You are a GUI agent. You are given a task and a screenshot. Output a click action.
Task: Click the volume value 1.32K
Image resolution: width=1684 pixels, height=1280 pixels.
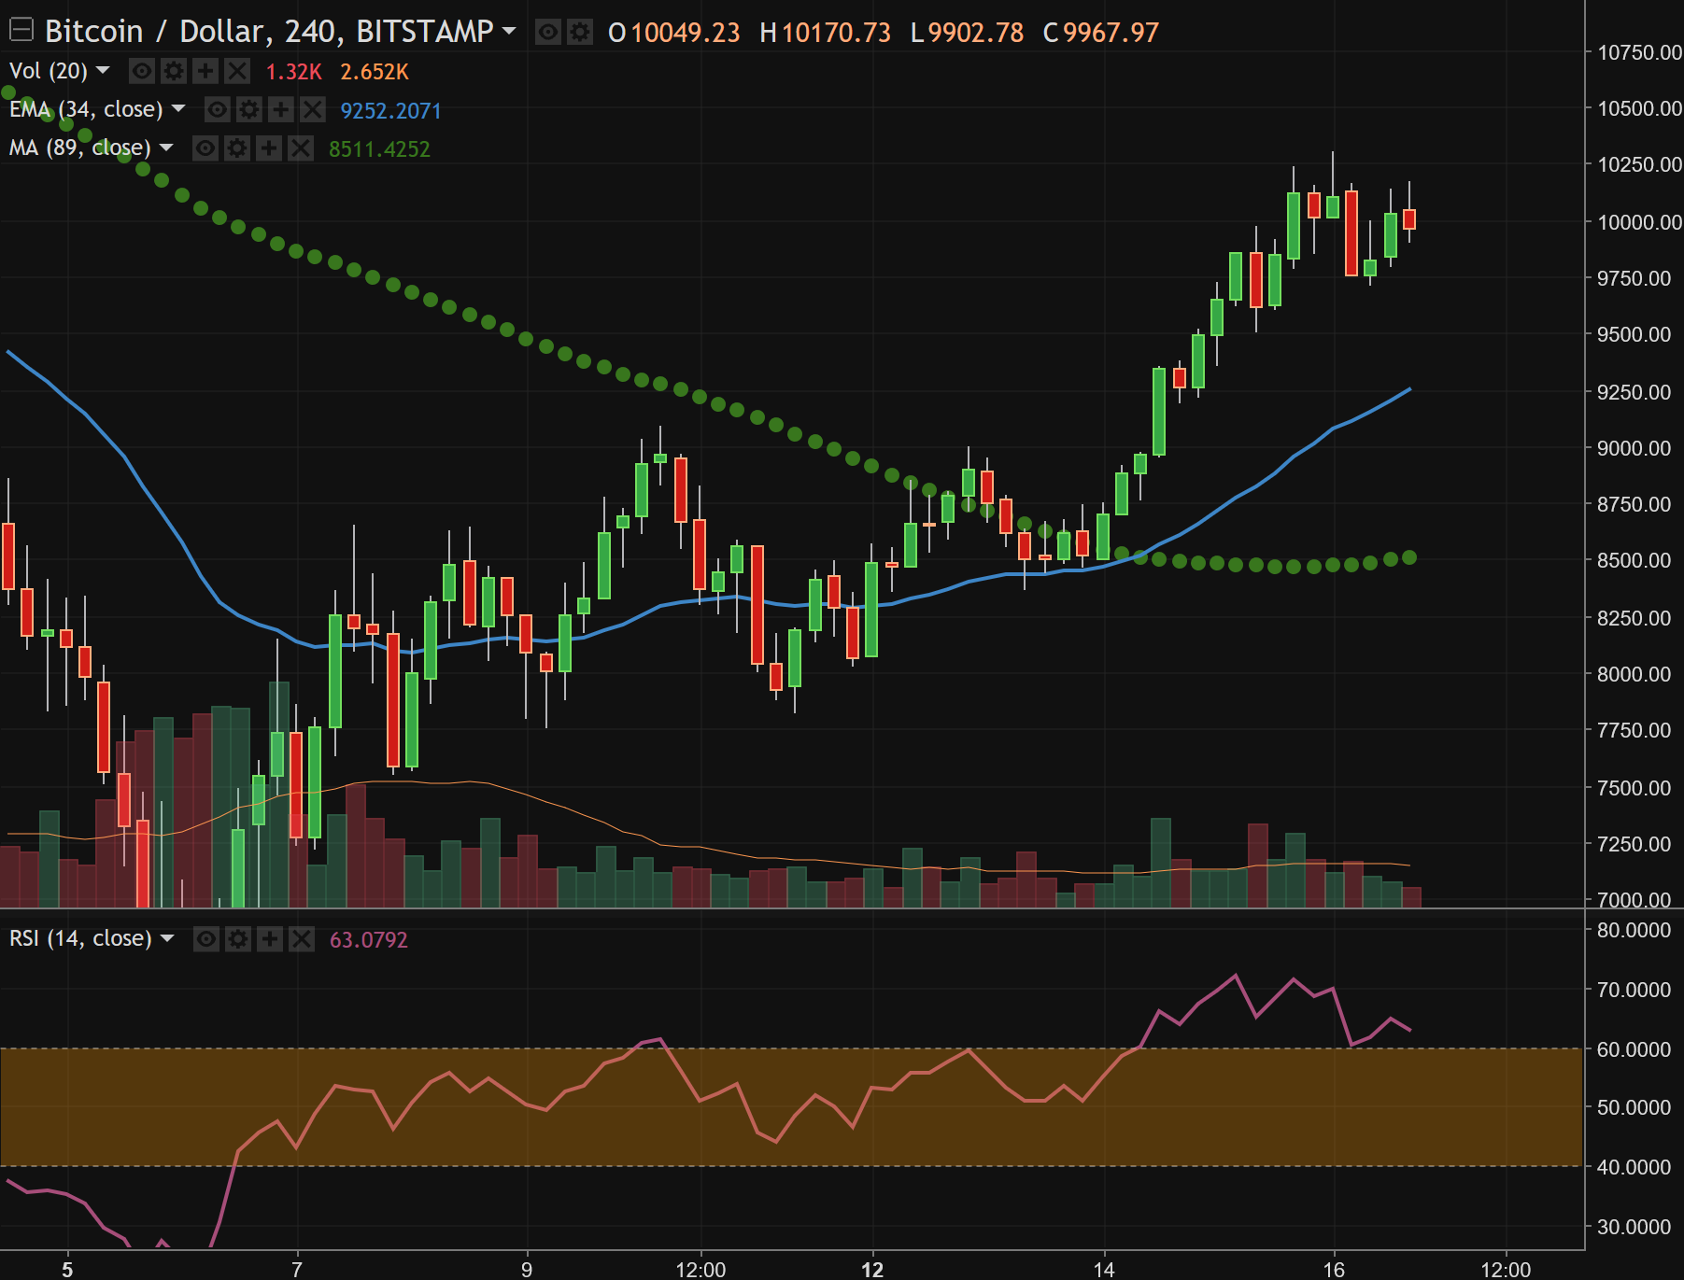[293, 72]
